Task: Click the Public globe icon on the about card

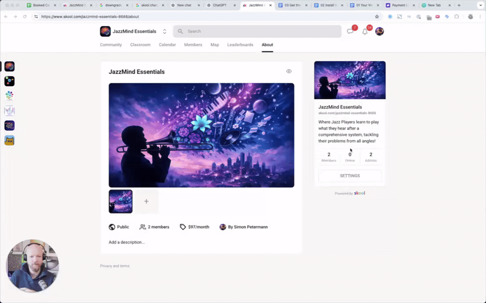Action: pos(111,227)
